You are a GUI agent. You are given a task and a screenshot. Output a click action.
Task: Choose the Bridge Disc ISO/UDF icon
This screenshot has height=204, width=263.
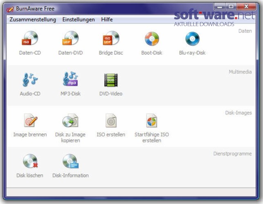[111, 38]
